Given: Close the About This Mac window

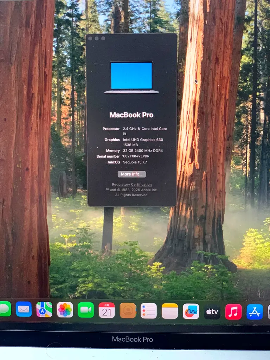Looking at the screenshot, I should coord(90,39).
